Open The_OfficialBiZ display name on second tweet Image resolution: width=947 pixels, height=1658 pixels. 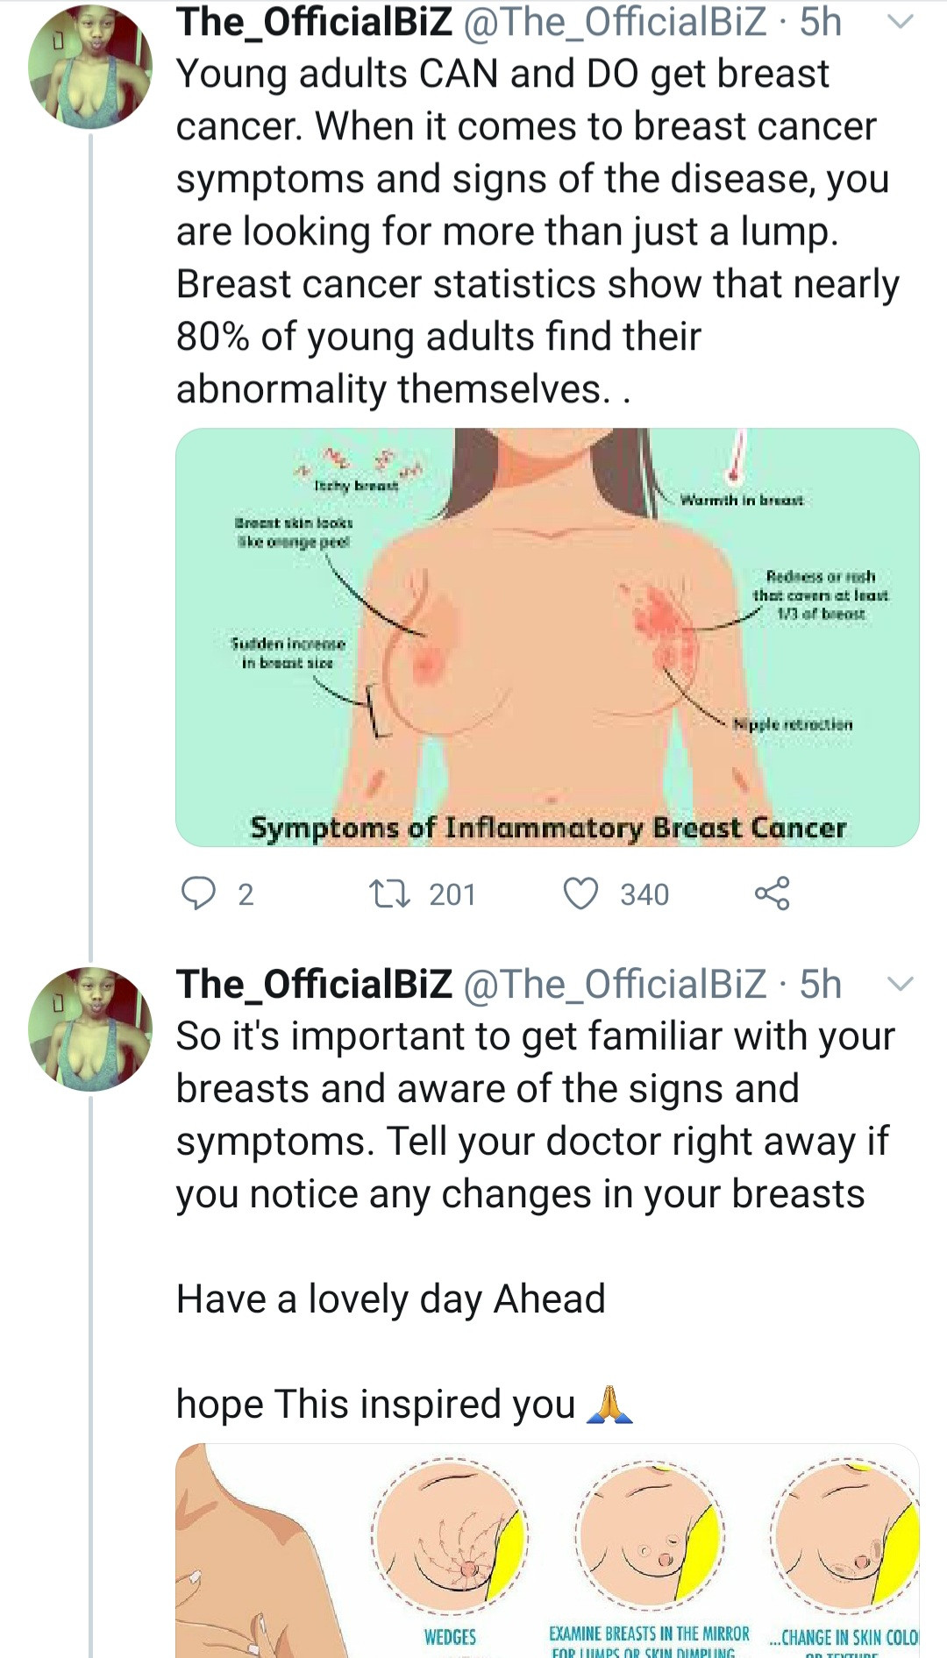click(314, 984)
